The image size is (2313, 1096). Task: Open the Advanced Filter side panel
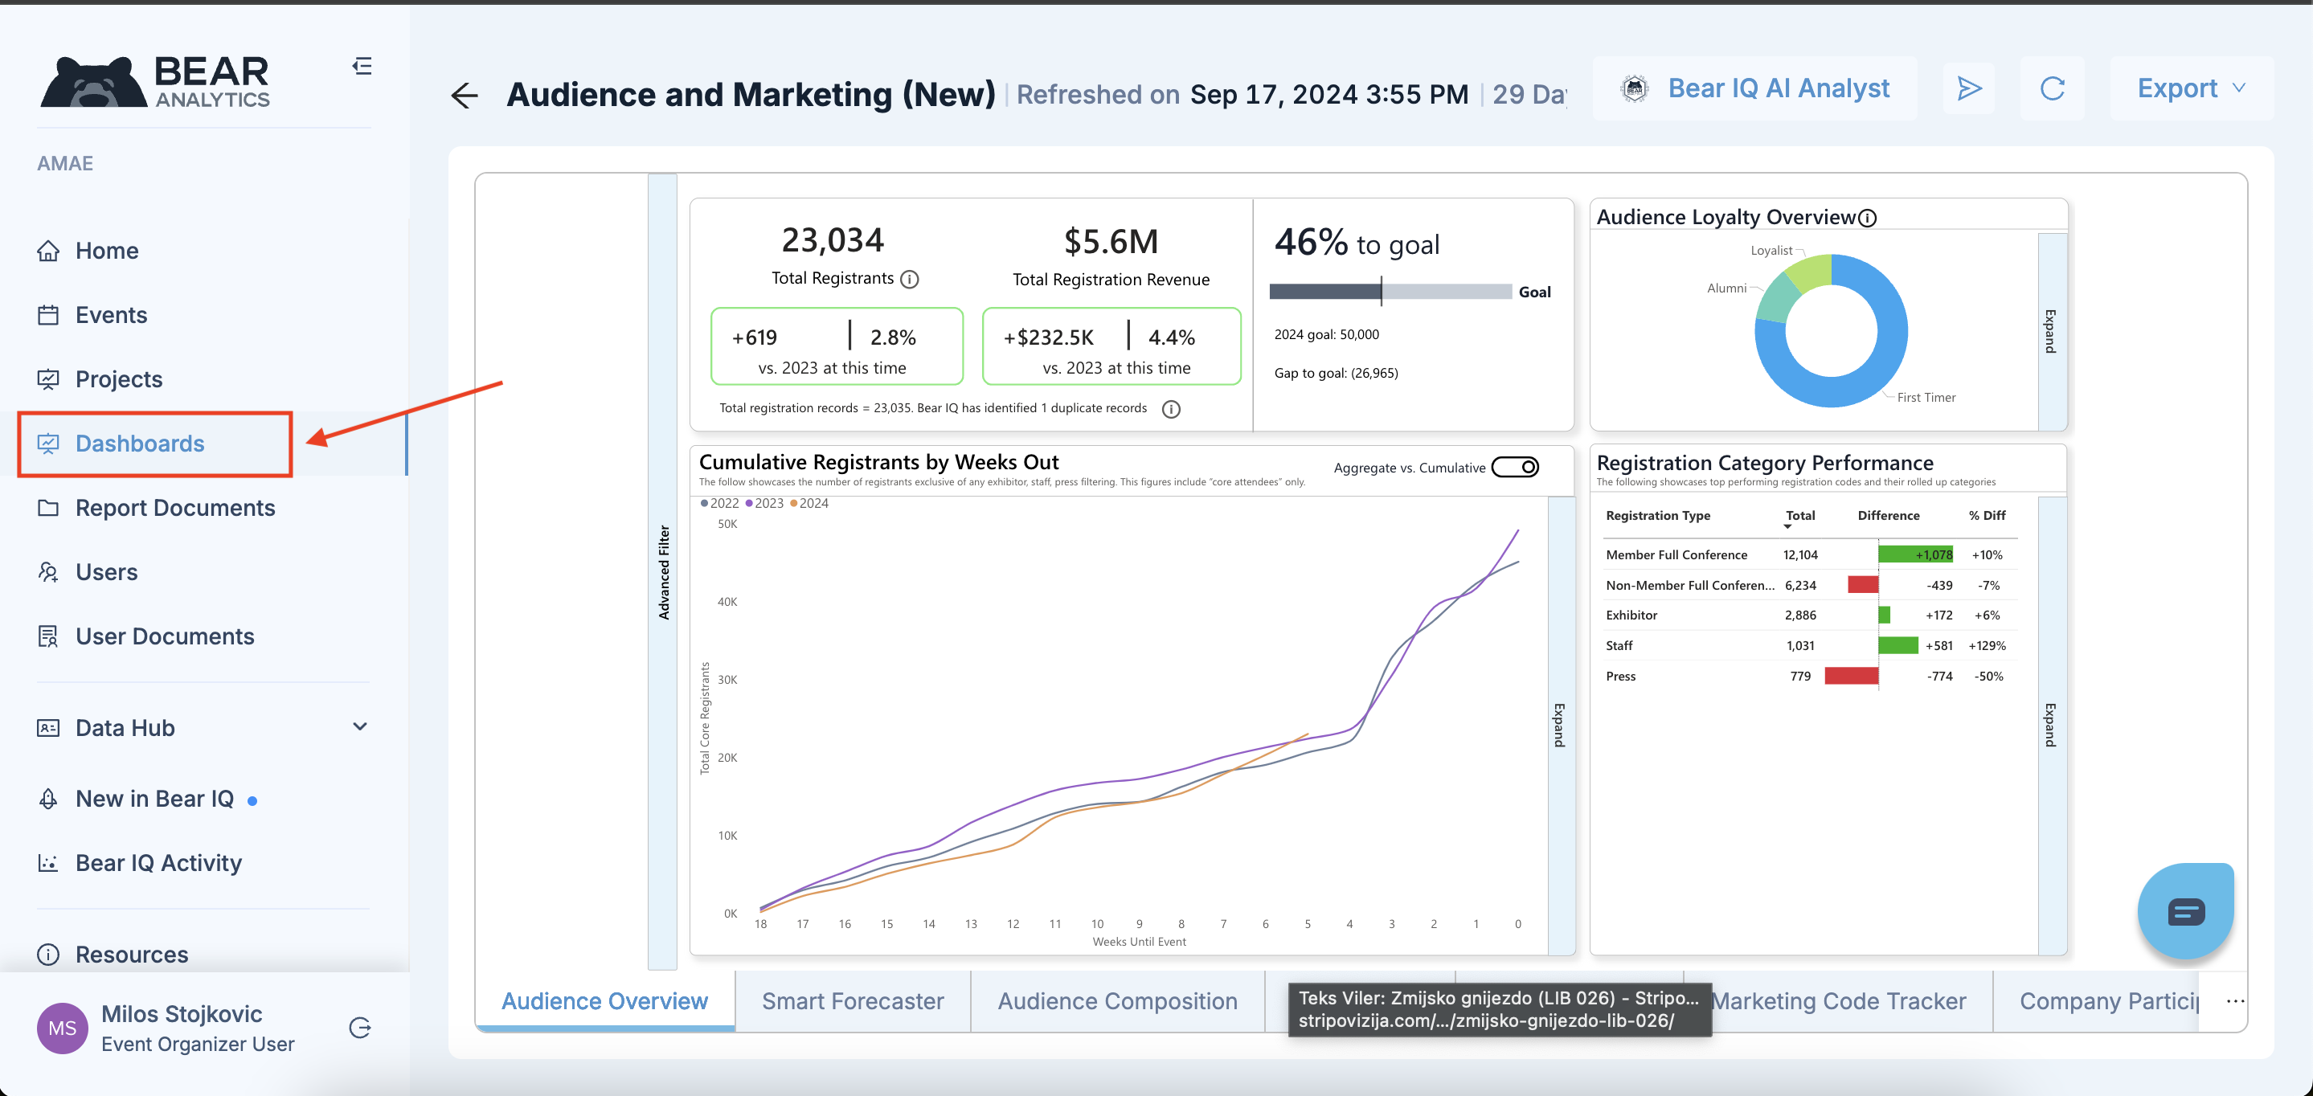(663, 572)
